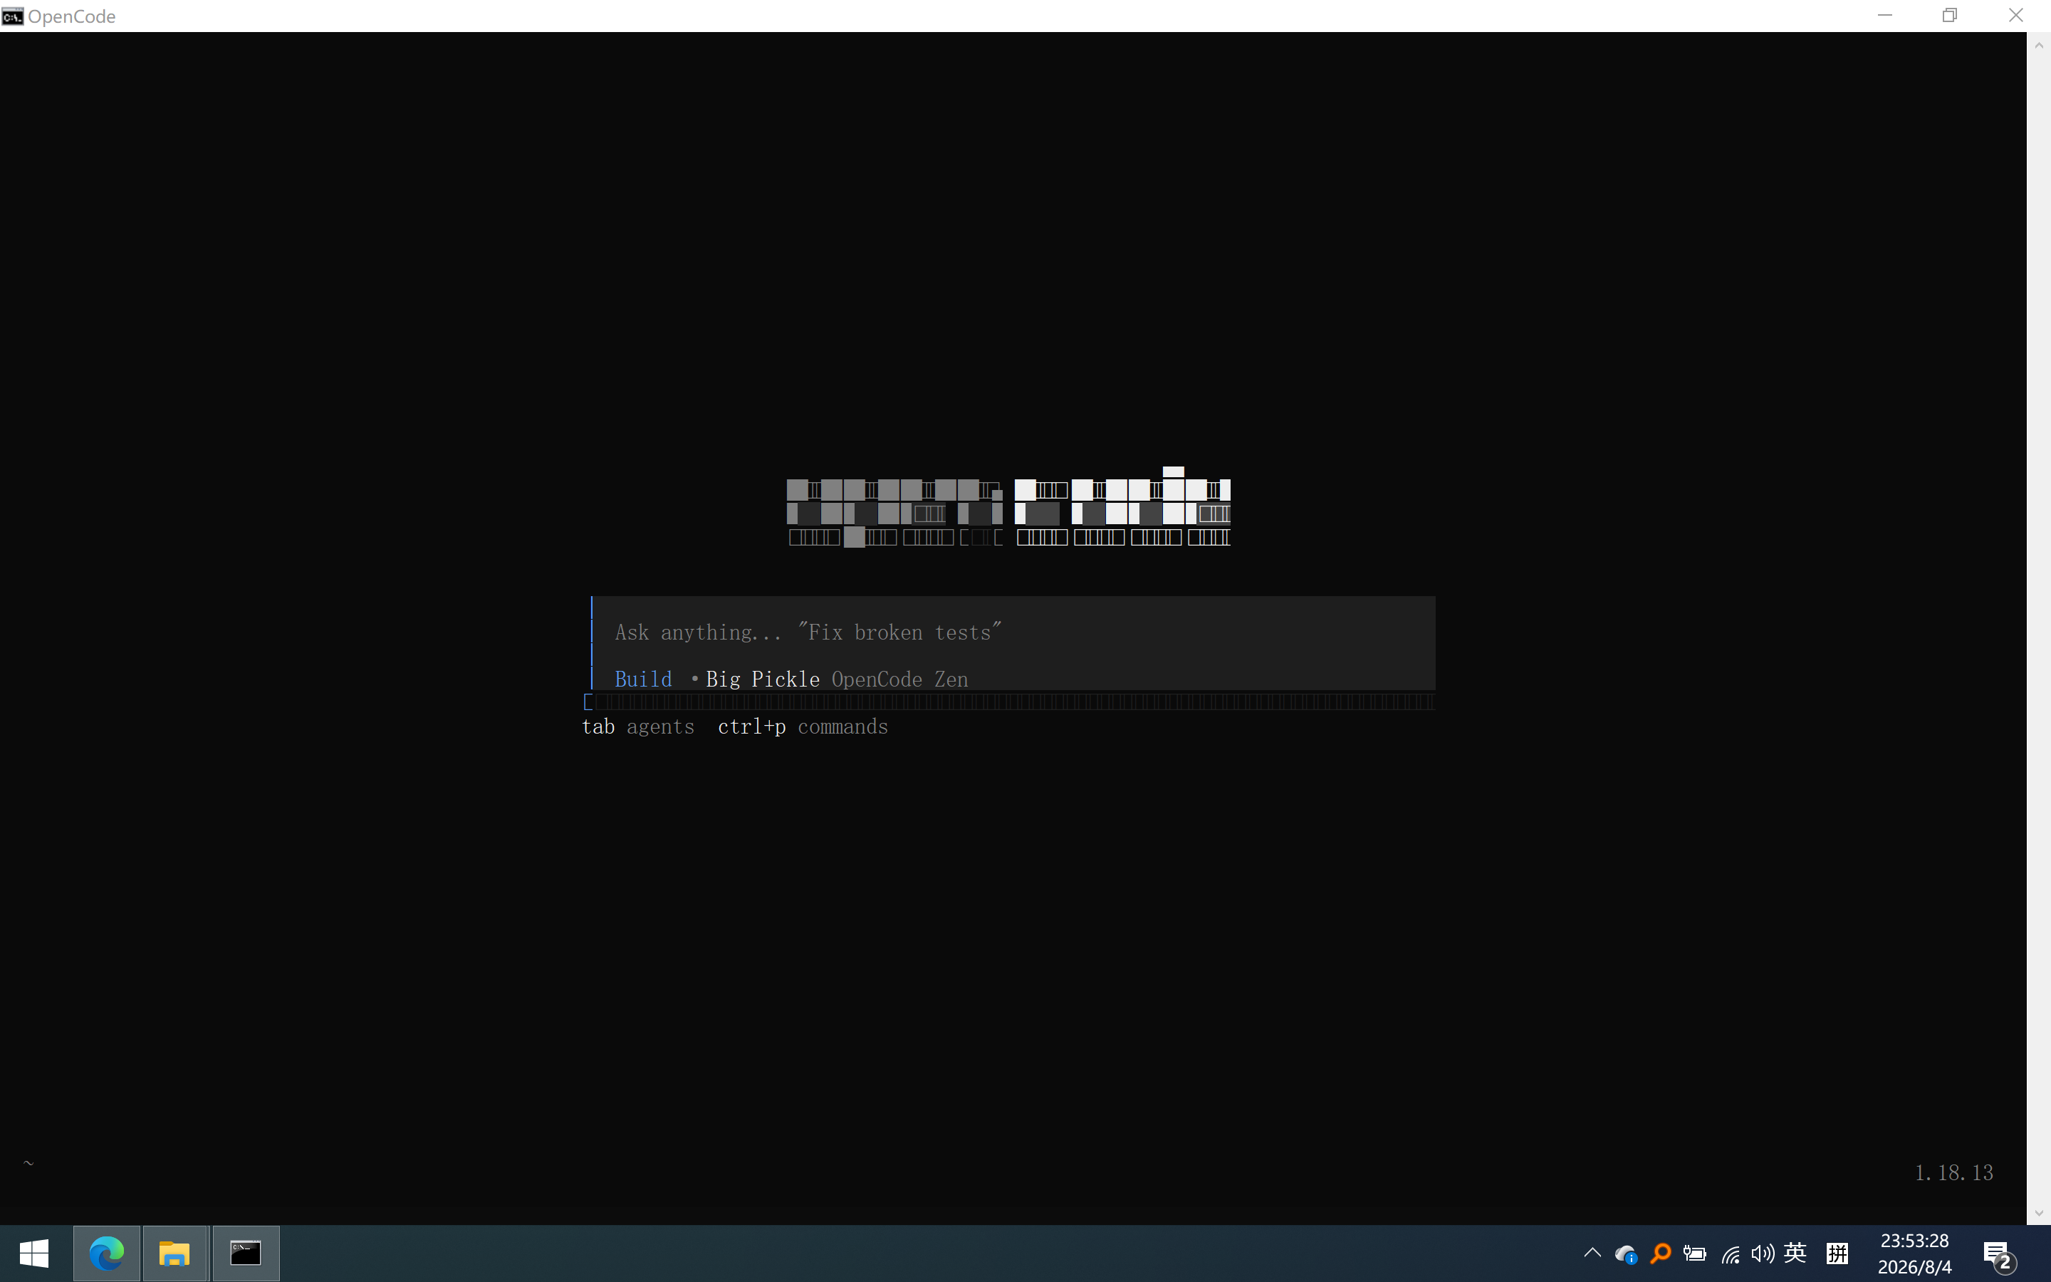Open the Wi-Fi network flyout
The height and width of the screenshot is (1282, 2051).
coord(1730,1254)
